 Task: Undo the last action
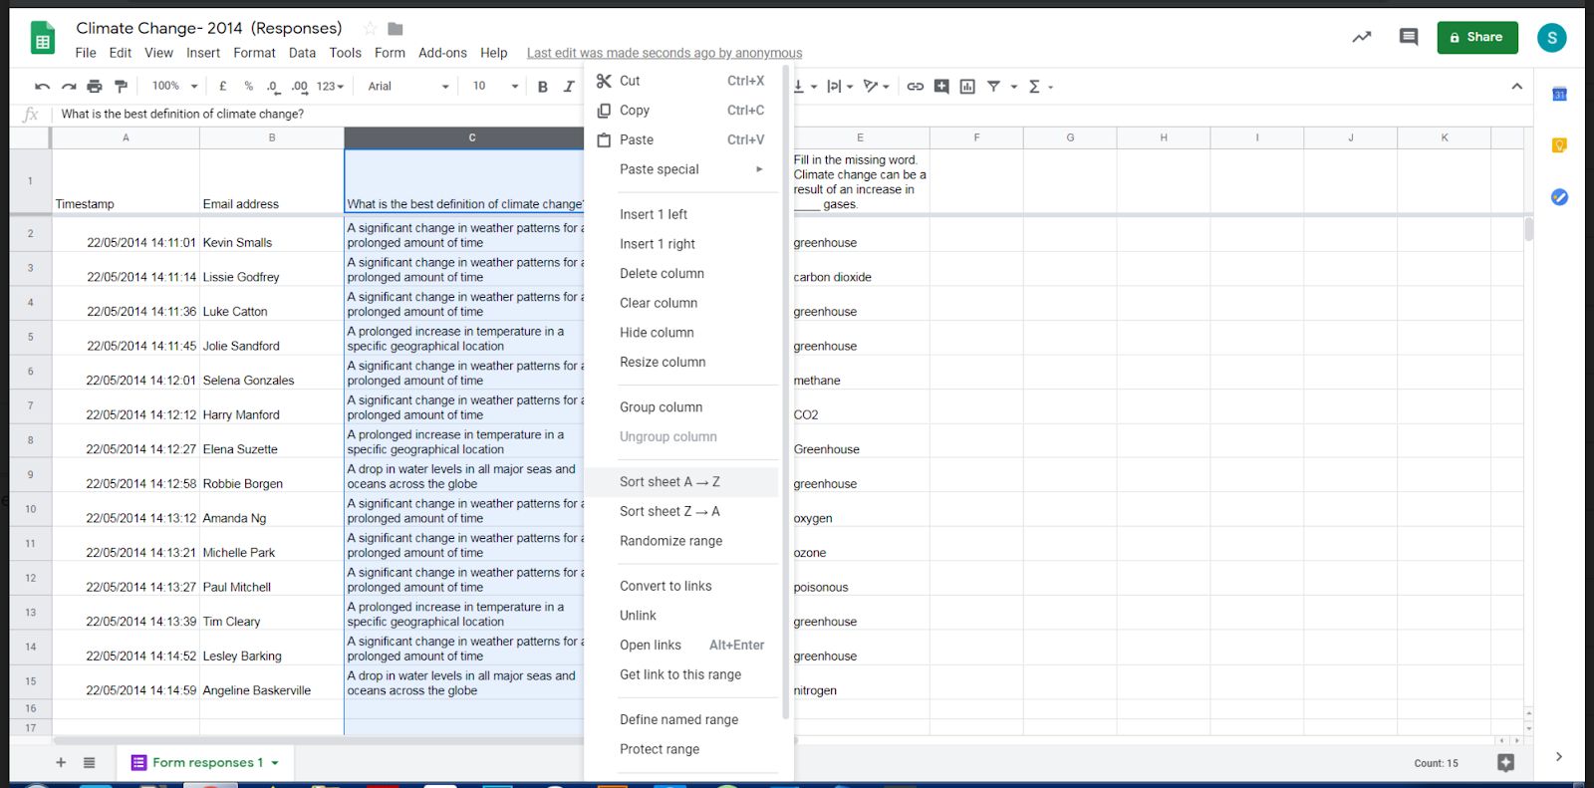pyautogui.click(x=42, y=87)
